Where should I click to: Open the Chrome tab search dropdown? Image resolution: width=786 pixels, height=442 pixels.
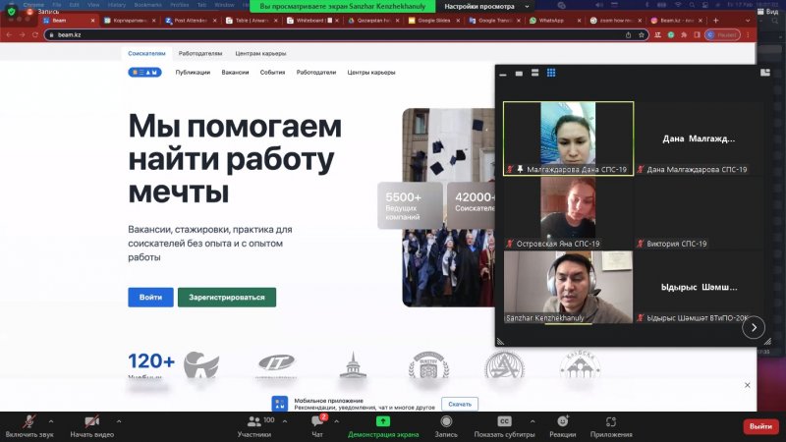pyautogui.click(x=748, y=21)
